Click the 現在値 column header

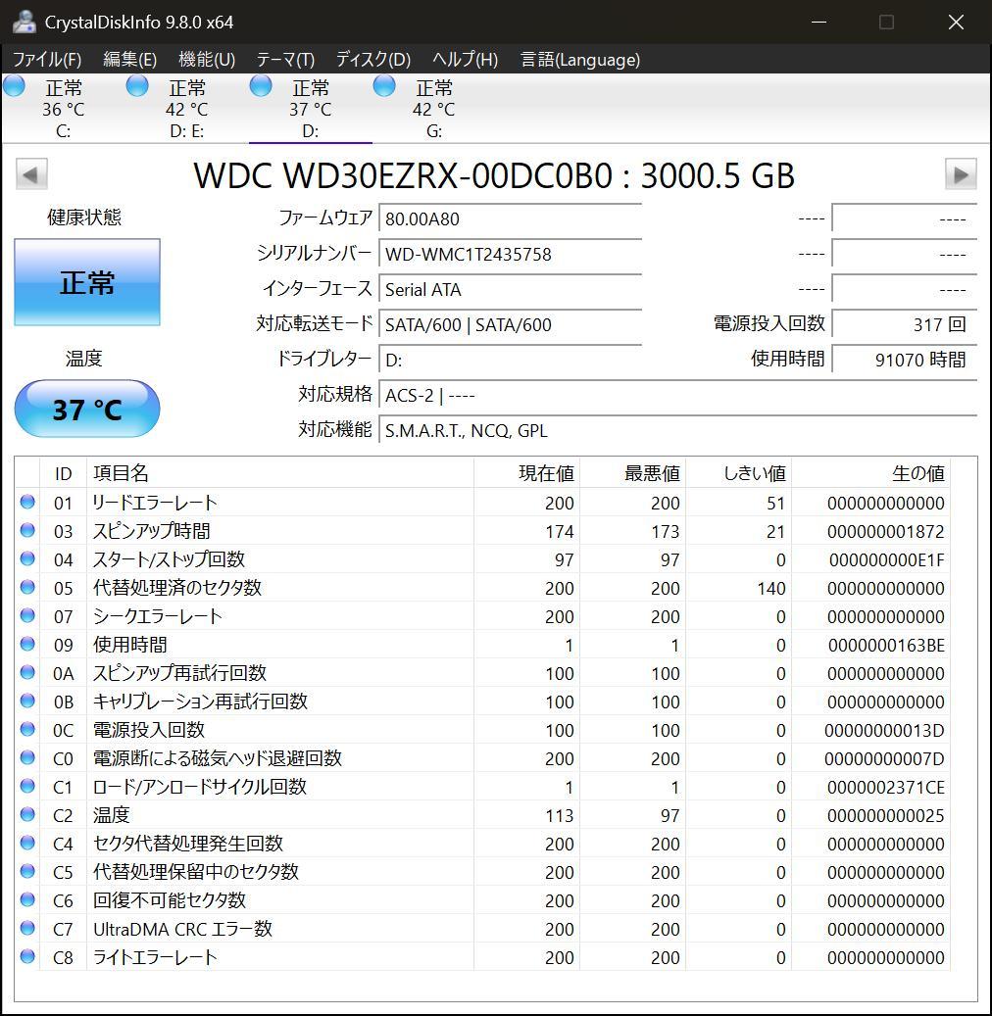tap(526, 473)
